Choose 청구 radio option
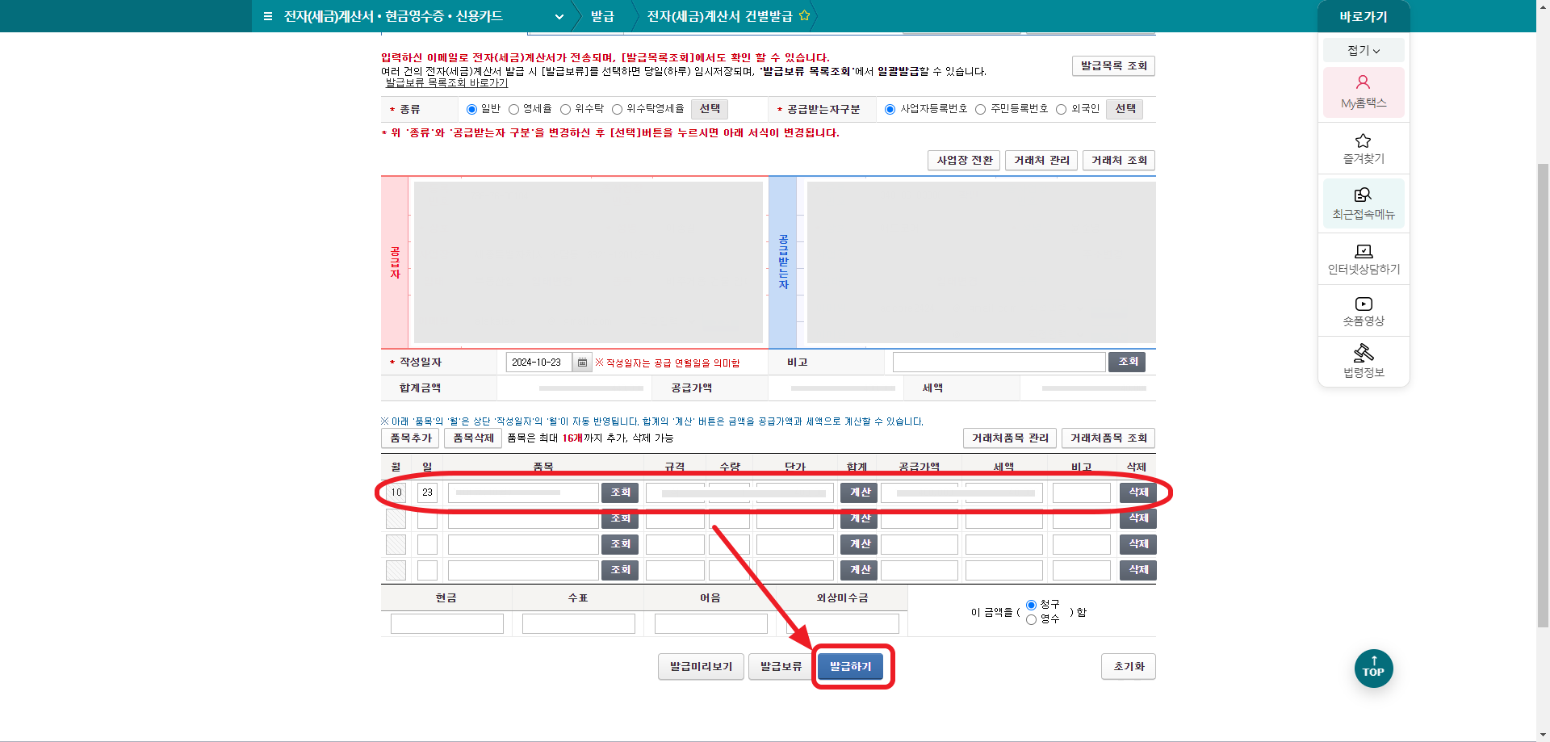This screenshot has width=1550, height=742. [x=1031, y=605]
